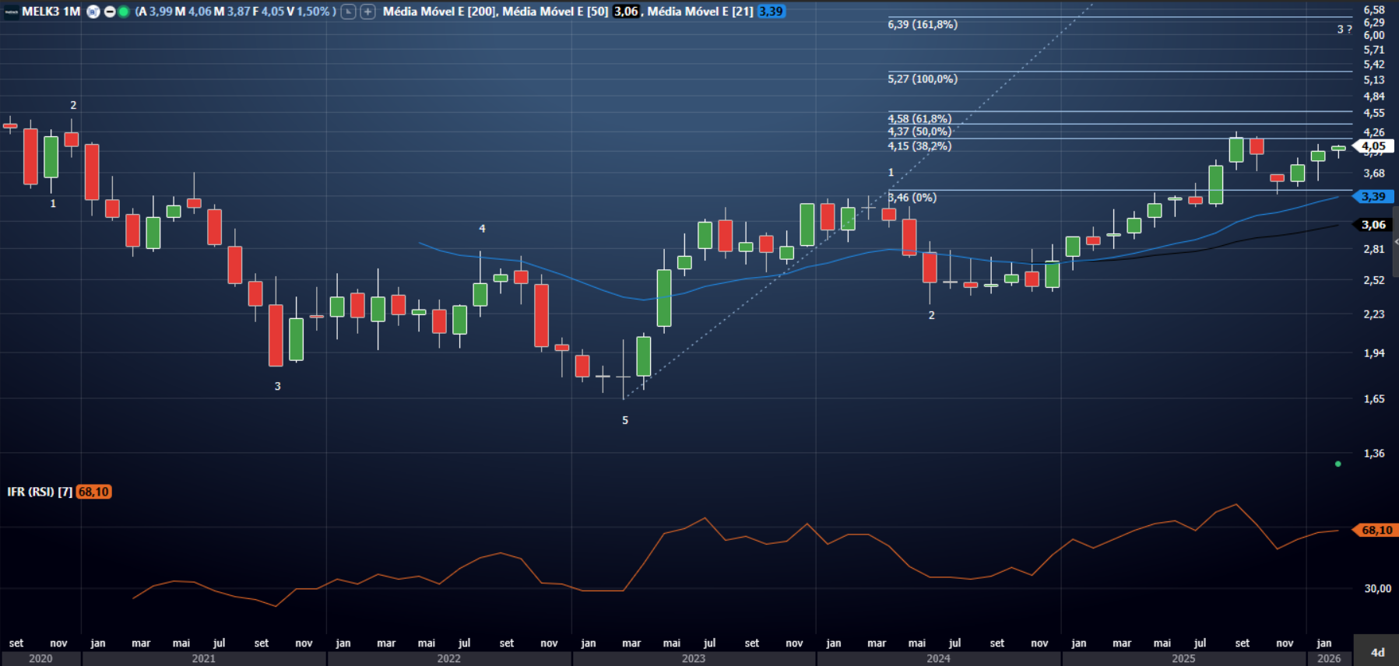Click the cursor mode icon in the chart header

[x=349, y=12]
